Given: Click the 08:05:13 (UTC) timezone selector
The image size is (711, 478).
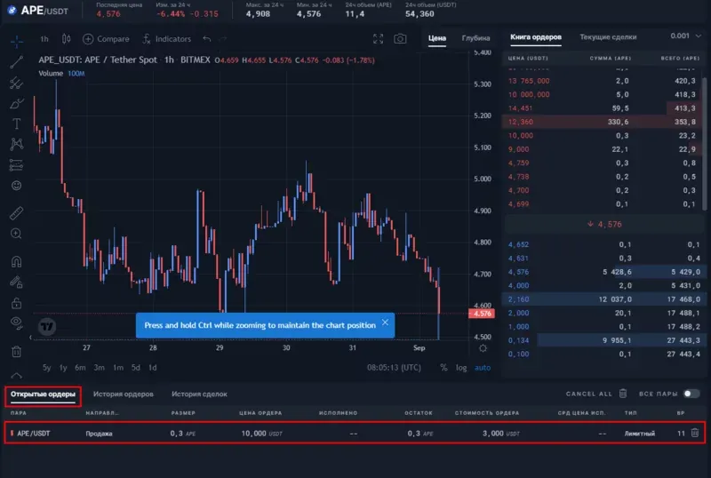Looking at the screenshot, I should 394,368.
